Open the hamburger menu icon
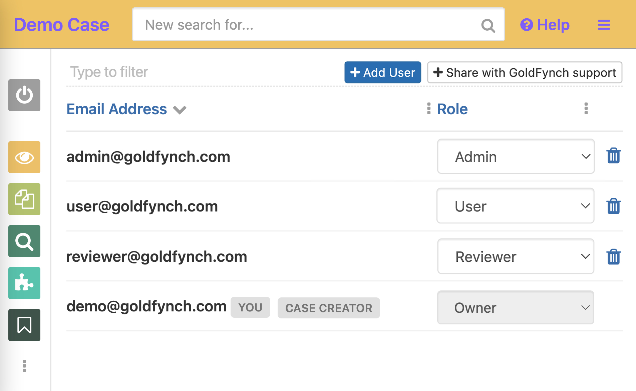 [x=604, y=25]
